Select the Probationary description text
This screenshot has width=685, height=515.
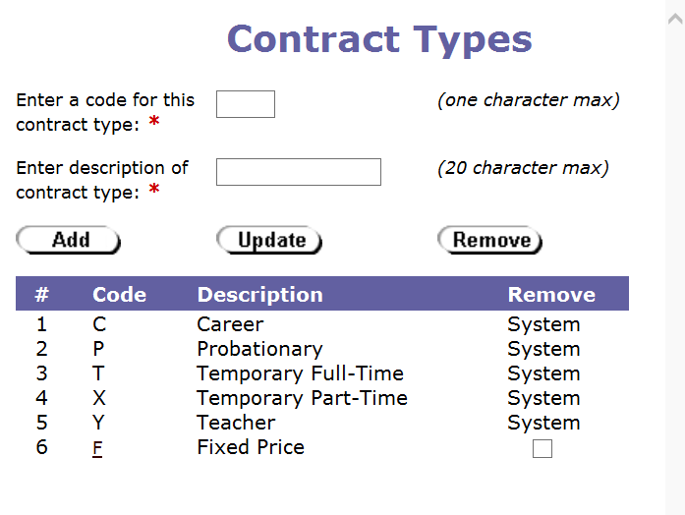click(259, 349)
